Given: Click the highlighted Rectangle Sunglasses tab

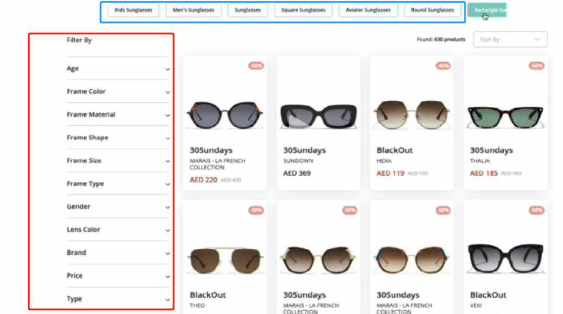Looking at the screenshot, I should pos(487,10).
